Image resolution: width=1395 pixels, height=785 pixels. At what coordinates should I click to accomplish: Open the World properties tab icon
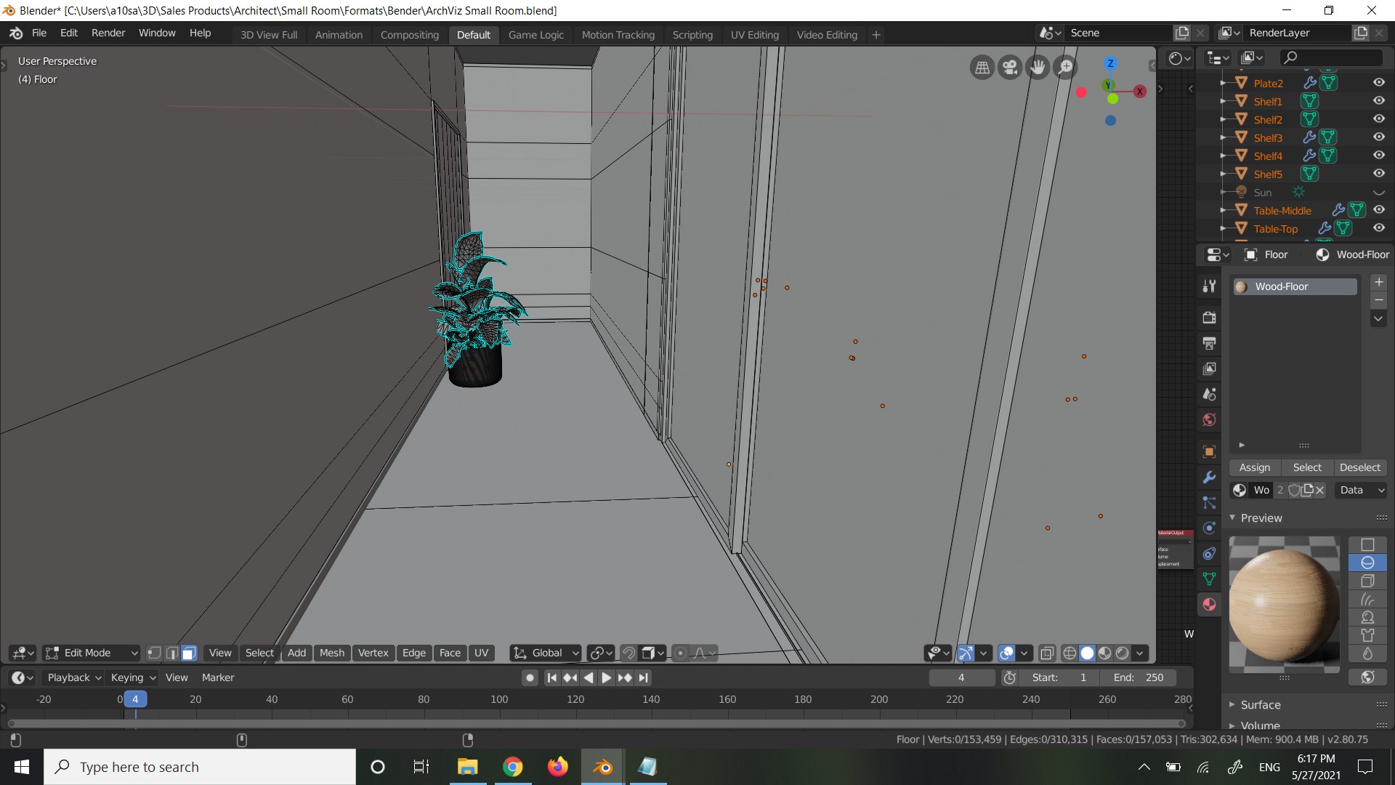1209,420
